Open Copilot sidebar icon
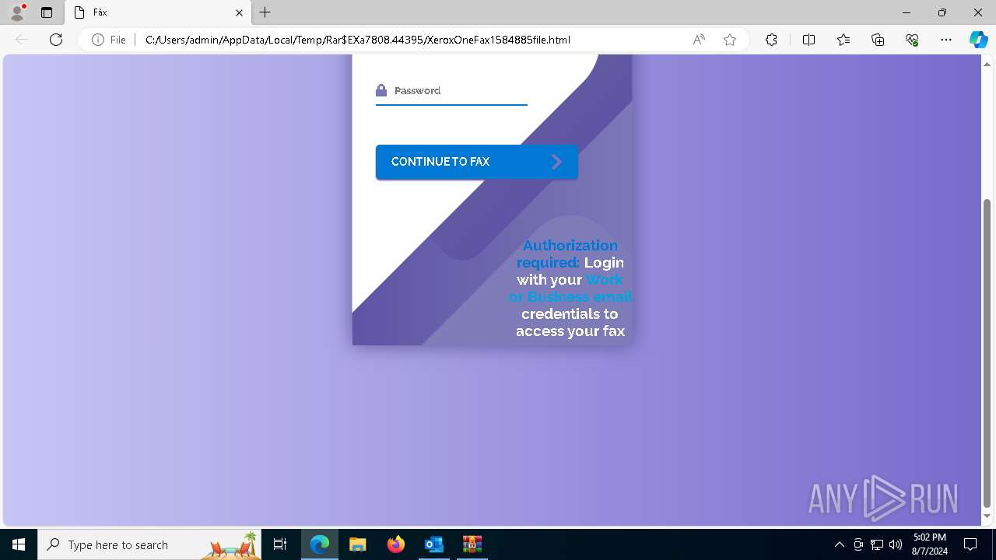This screenshot has width=996, height=560. click(978, 40)
